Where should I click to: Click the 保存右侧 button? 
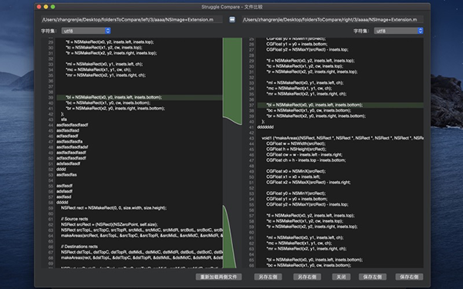coord(409,277)
